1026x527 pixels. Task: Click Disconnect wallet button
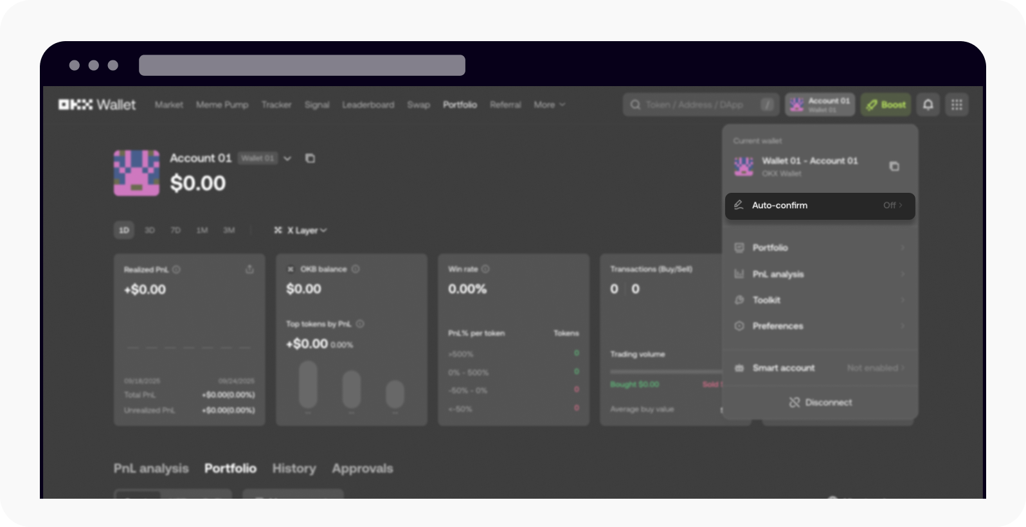point(820,402)
